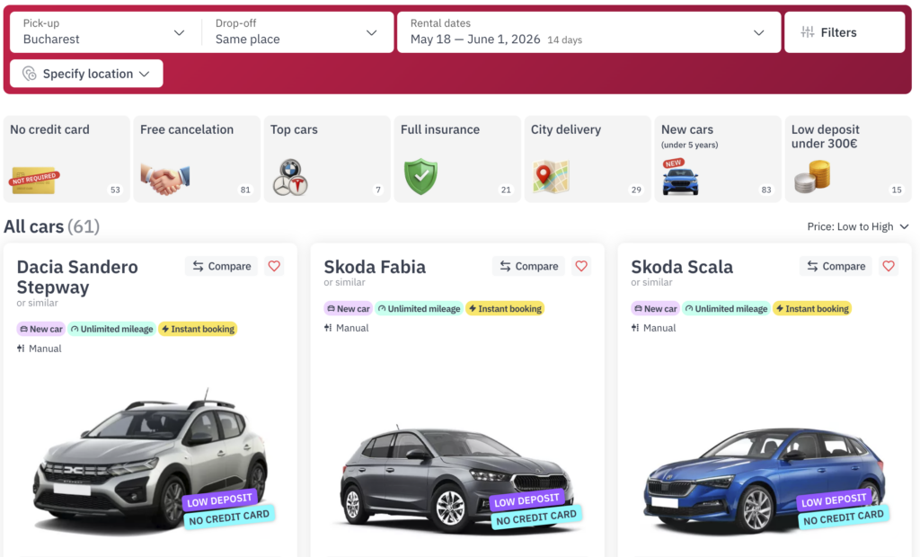This screenshot has width=920, height=557.
Task: Expand the Rental dates selector
Action: pos(588,32)
